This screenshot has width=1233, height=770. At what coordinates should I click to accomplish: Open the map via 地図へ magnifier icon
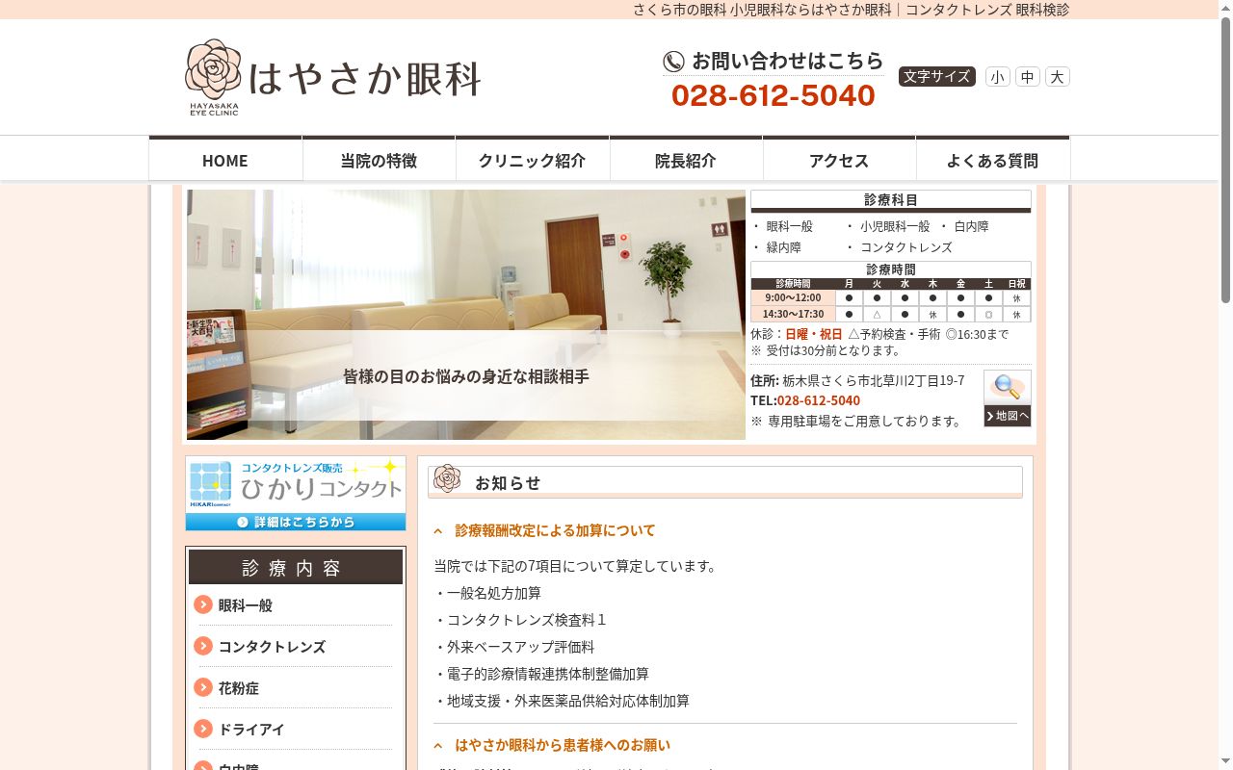click(1008, 398)
